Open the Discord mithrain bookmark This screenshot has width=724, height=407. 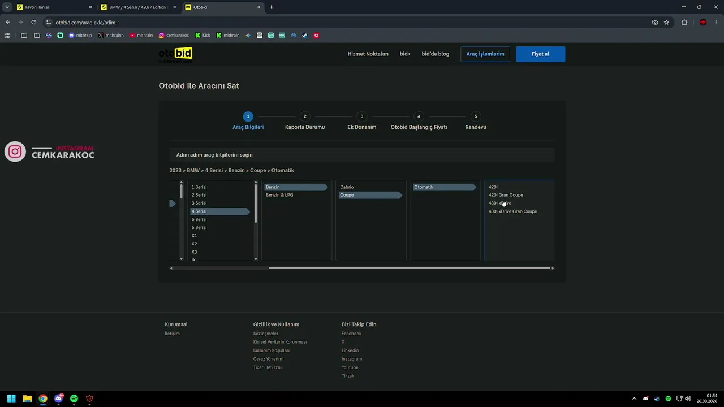pos(80,35)
